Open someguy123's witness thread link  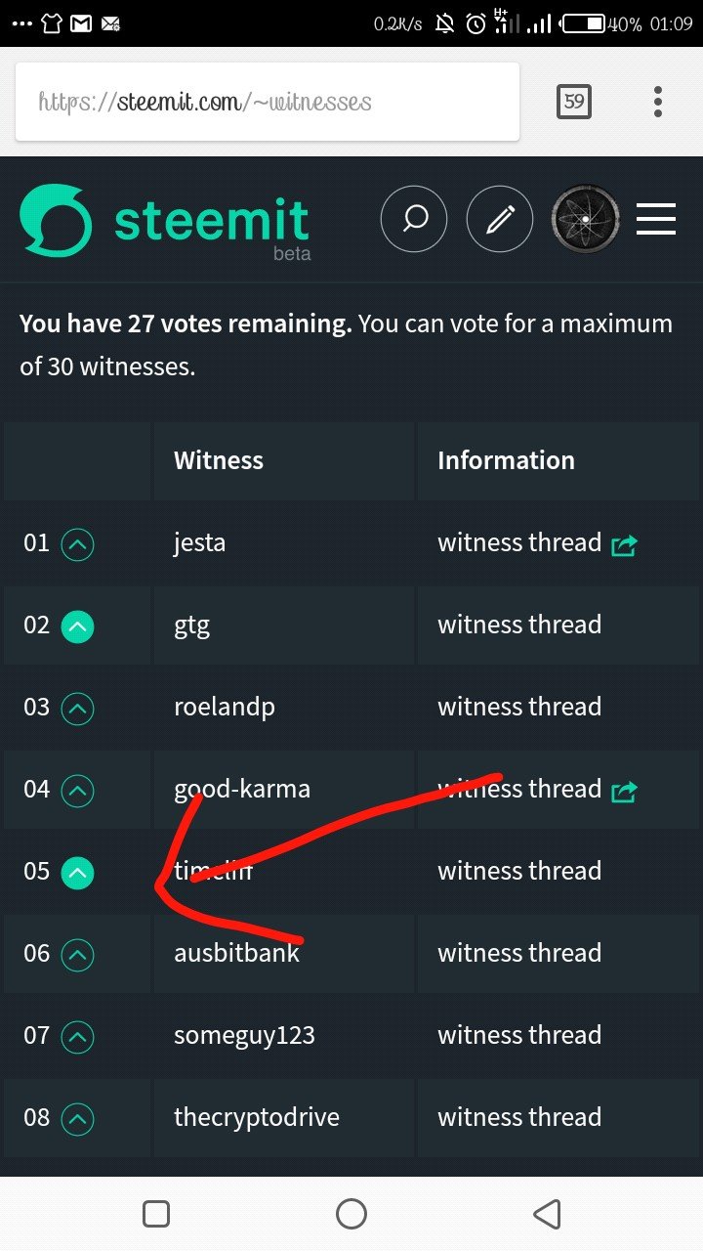pyautogui.click(x=518, y=1035)
